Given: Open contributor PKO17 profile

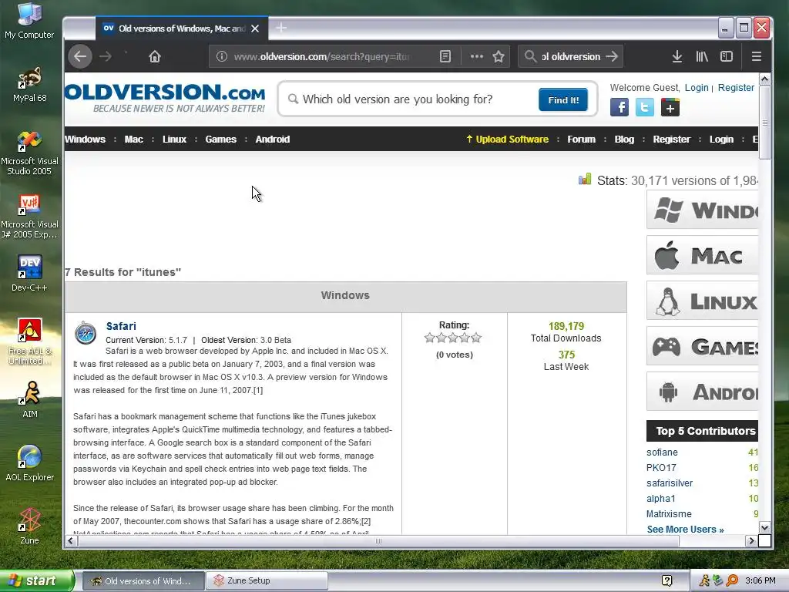Looking at the screenshot, I should [x=661, y=468].
